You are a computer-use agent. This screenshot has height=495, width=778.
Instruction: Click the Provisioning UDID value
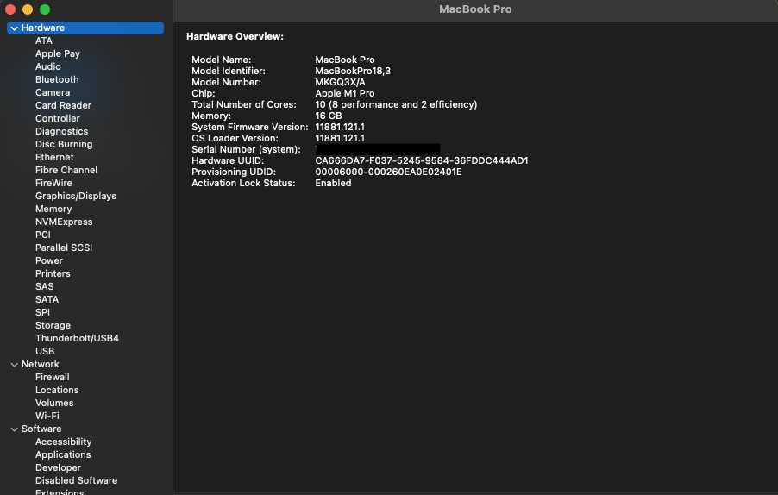tap(388, 172)
